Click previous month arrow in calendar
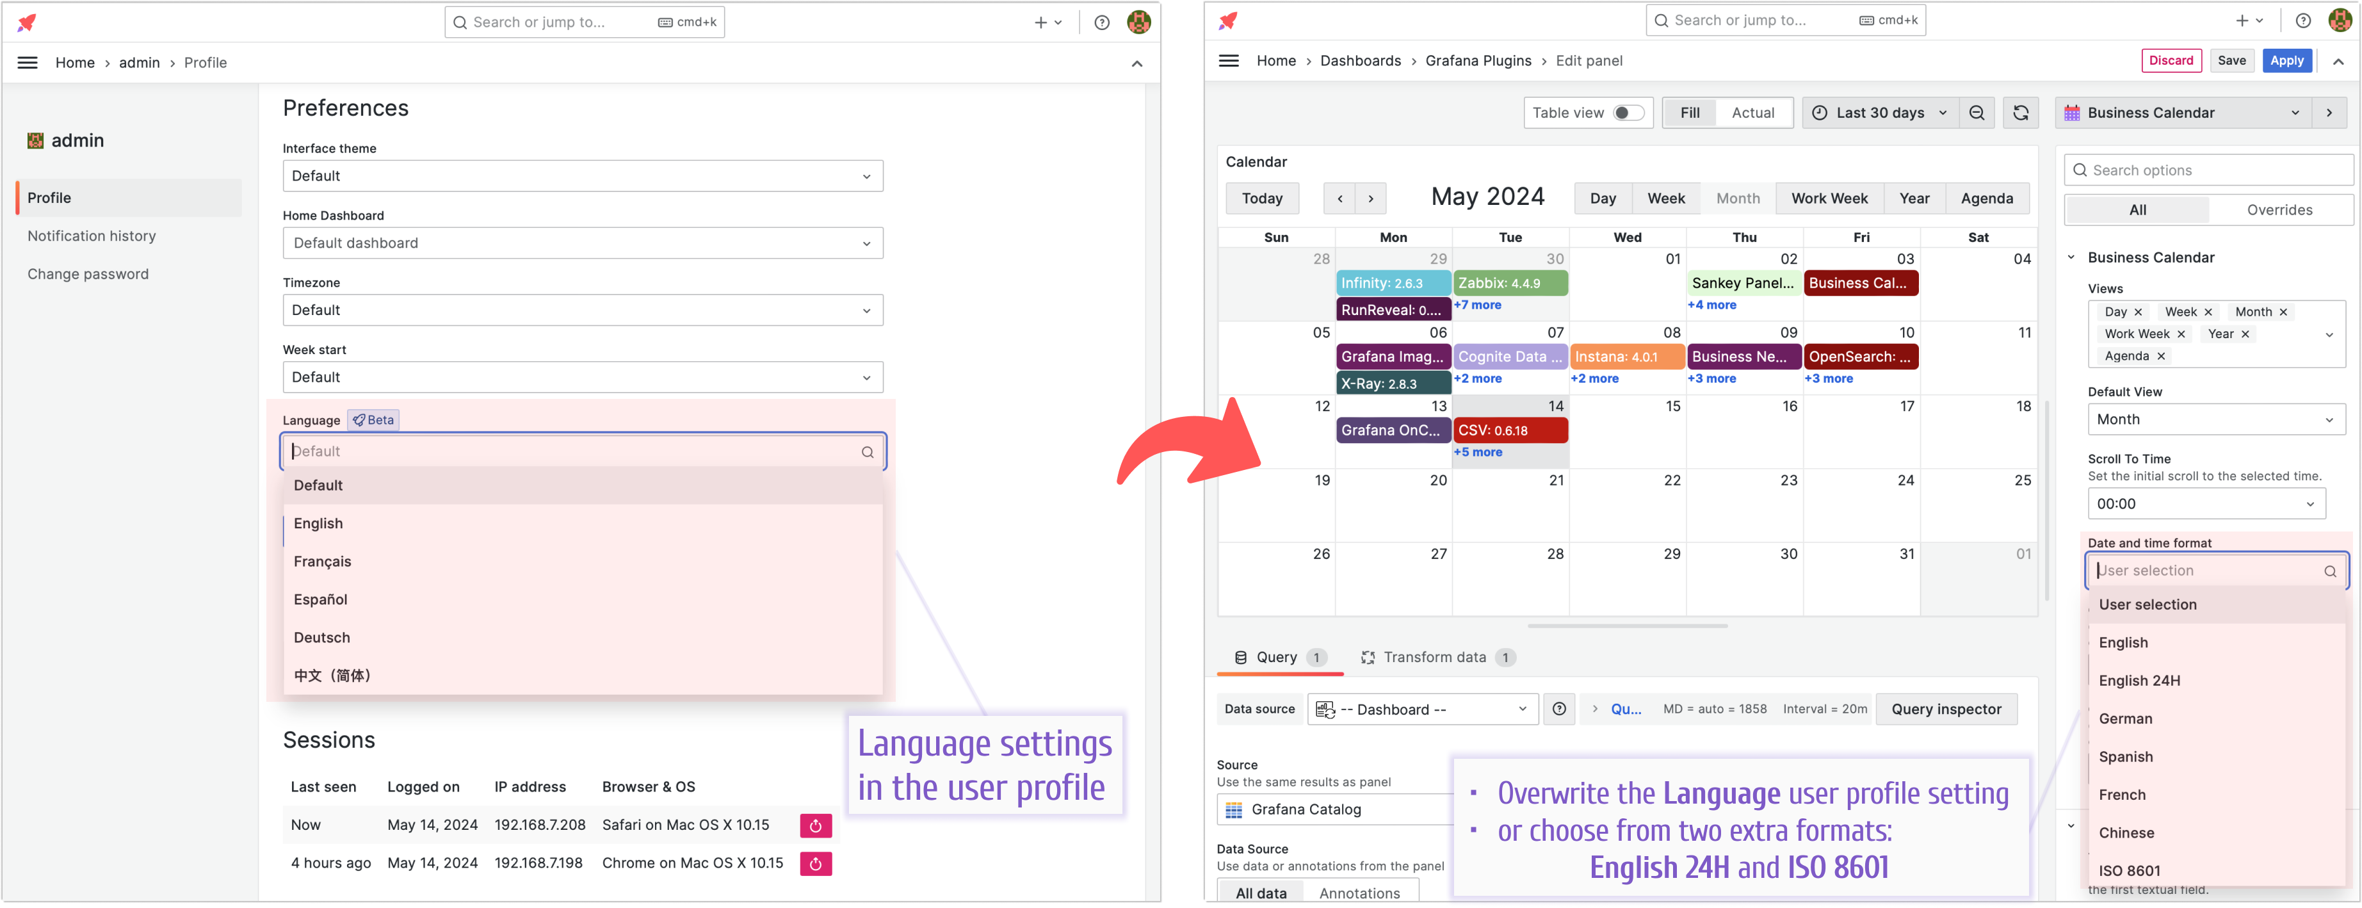This screenshot has width=2362, height=908. point(1339,198)
